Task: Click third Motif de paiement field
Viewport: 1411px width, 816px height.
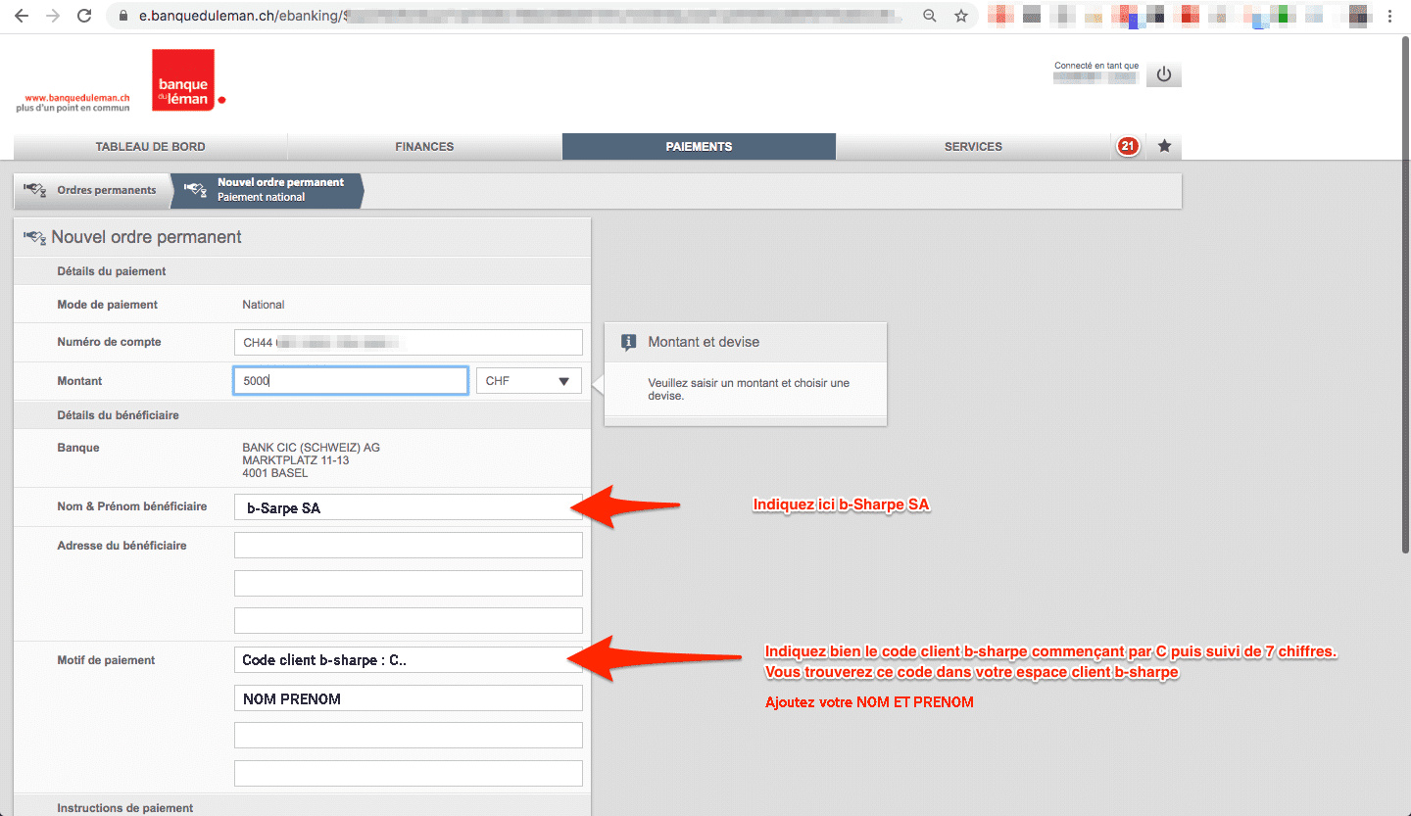Action: pyautogui.click(x=408, y=735)
